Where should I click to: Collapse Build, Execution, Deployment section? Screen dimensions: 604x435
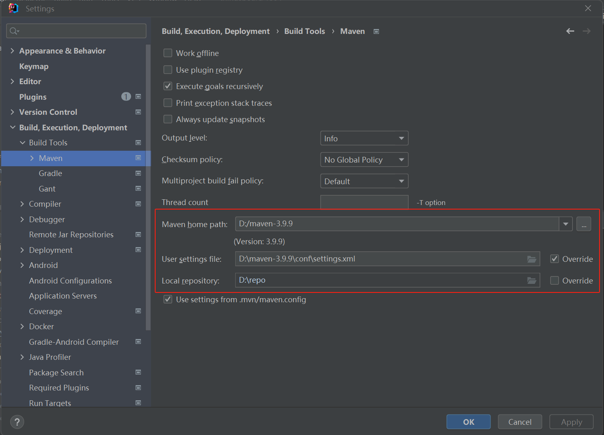[12, 127]
